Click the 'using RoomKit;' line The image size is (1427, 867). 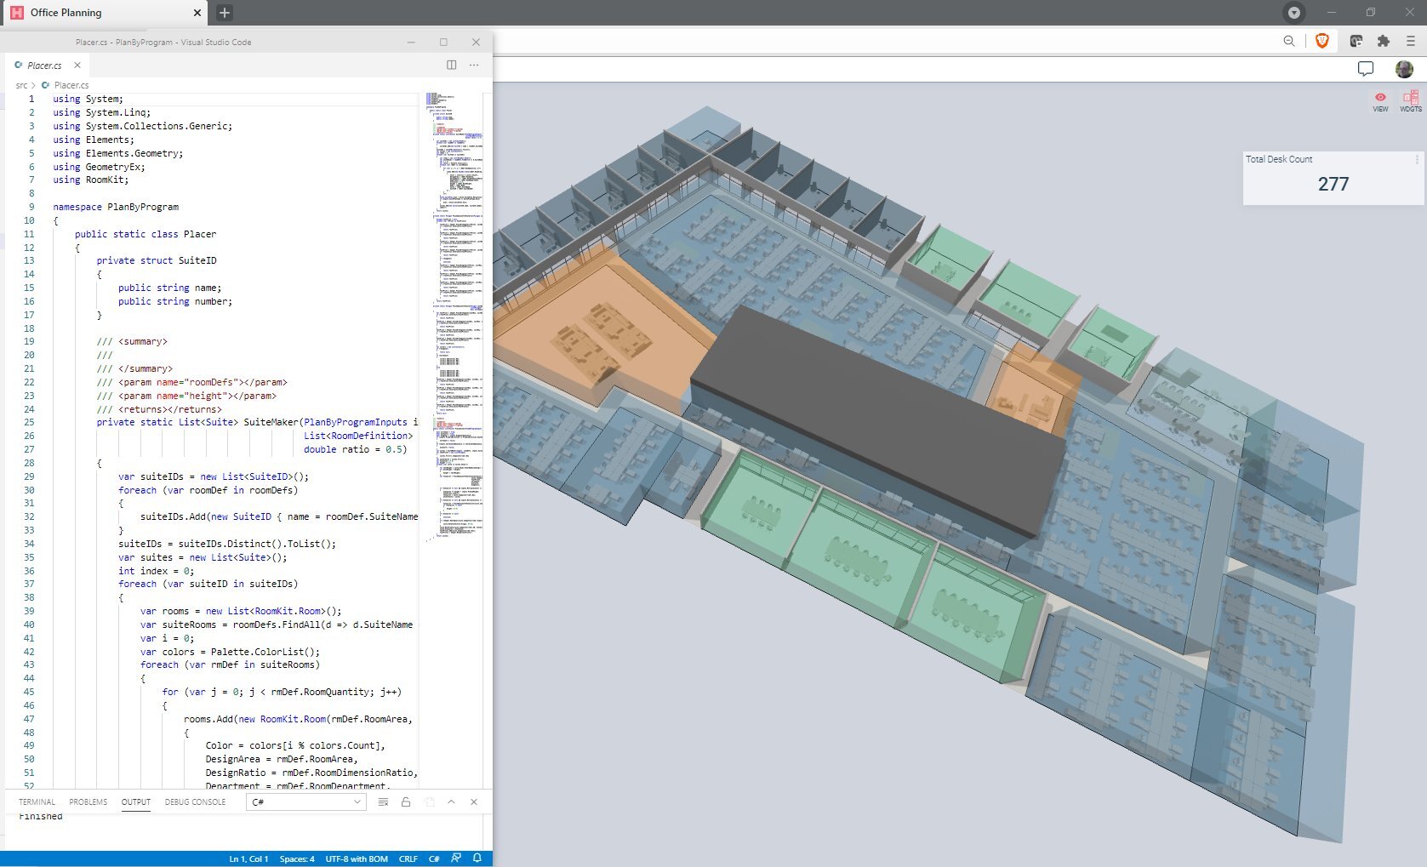[x=91, y=180]
